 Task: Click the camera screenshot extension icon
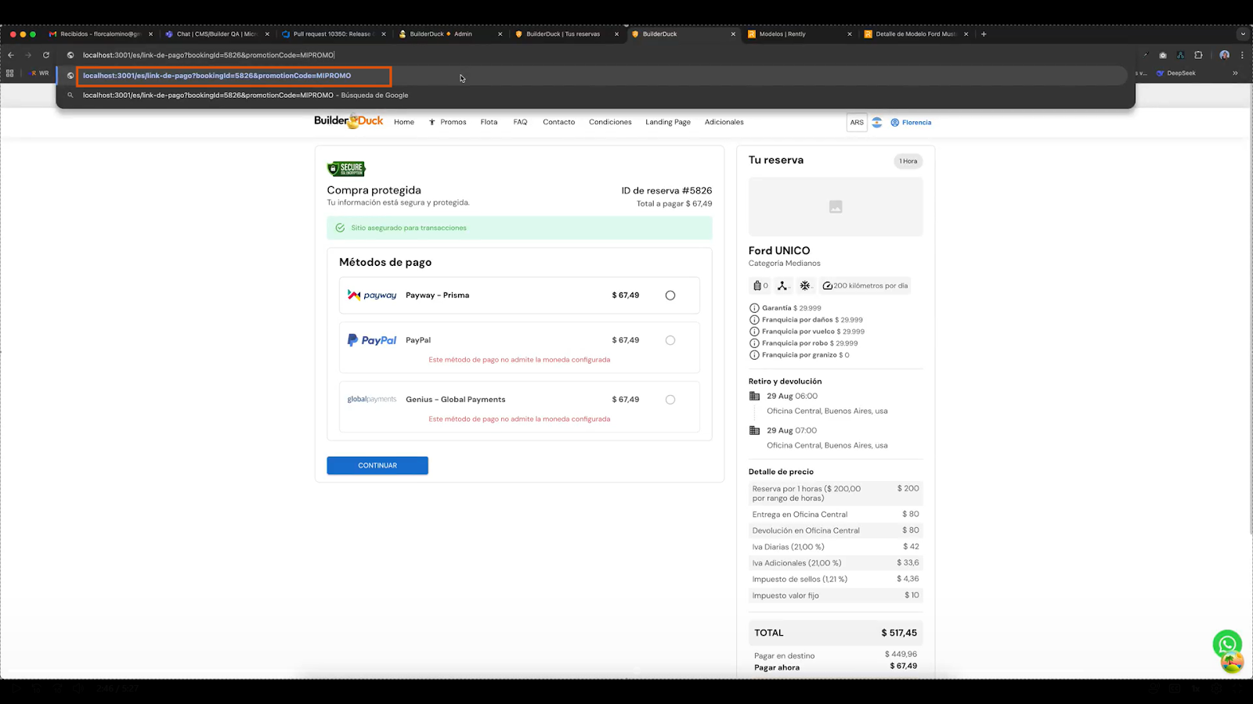coord(1163,55)
